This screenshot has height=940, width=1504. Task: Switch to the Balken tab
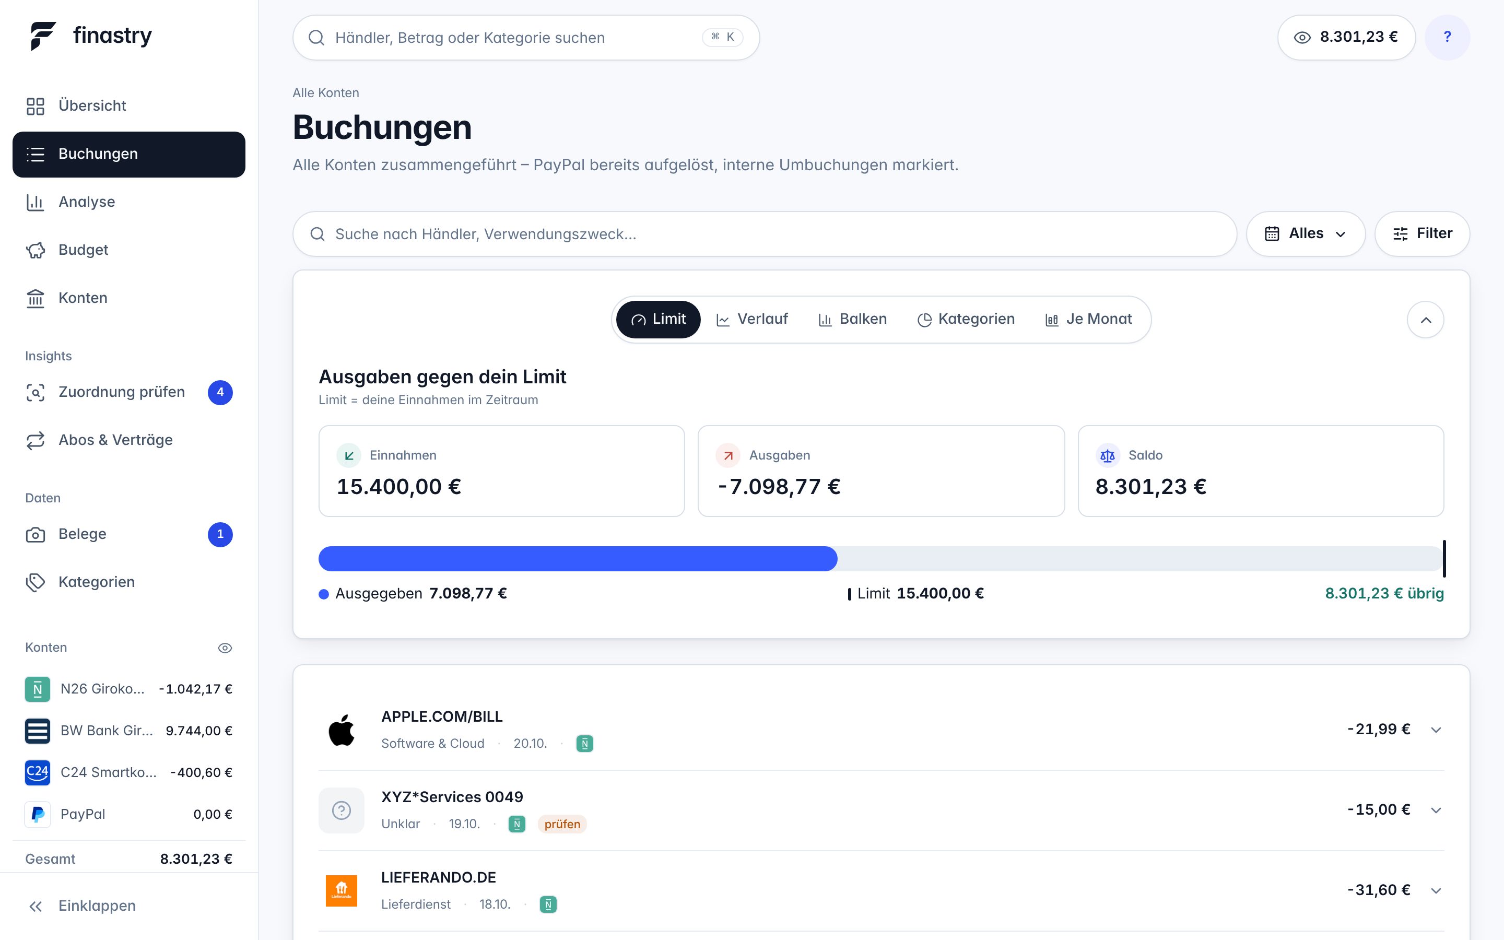click(x=852, y=320)
